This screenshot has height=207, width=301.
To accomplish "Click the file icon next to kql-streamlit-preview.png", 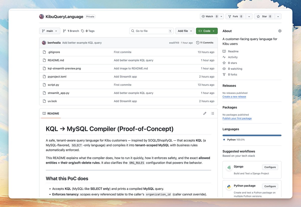I will click(x=44, y=68).
